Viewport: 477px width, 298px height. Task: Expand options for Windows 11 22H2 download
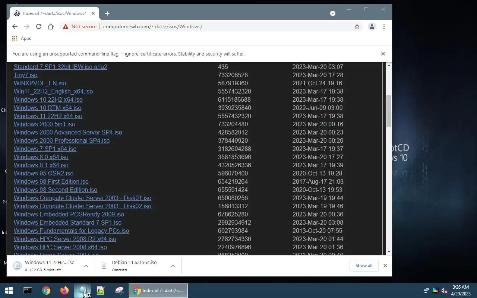(x=86, y=266)
